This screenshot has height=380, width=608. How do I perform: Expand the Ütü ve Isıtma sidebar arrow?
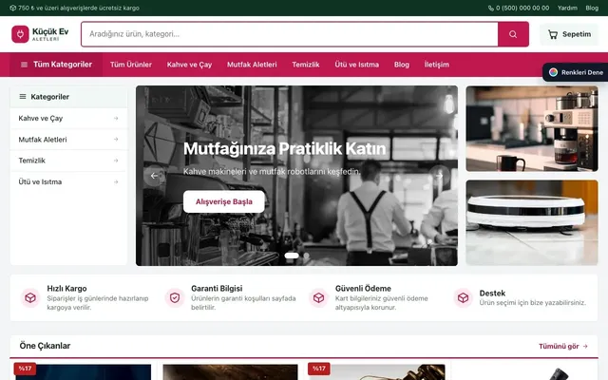[116, 181]
